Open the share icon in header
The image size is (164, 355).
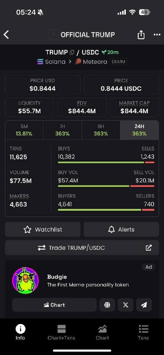pos(141,35)
